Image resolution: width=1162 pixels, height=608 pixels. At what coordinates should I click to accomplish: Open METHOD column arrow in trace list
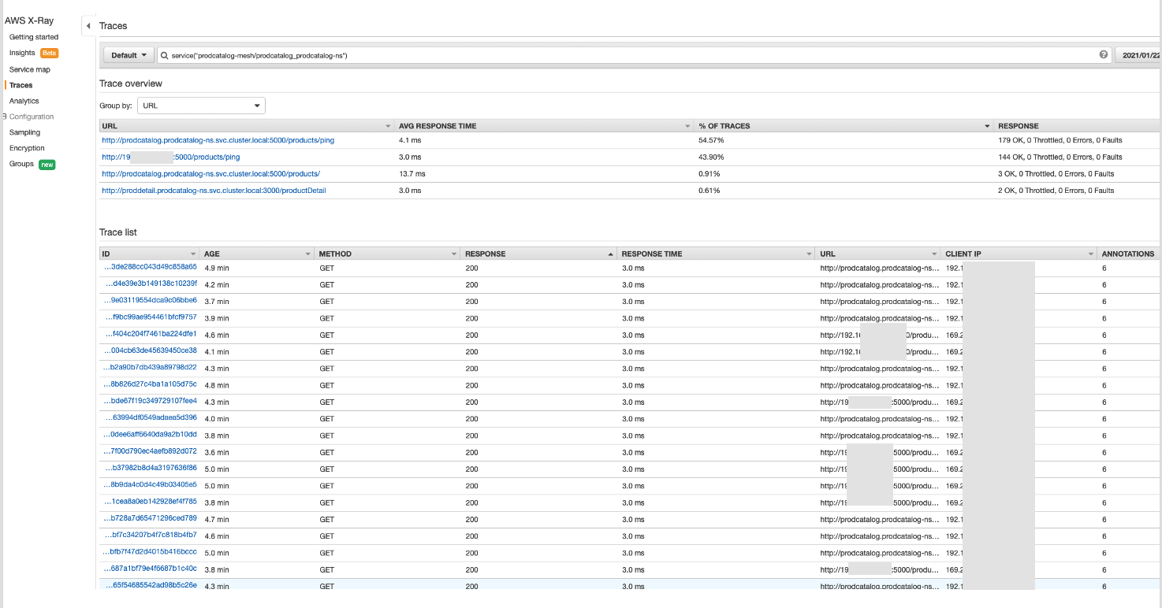(x=454, y=254)
